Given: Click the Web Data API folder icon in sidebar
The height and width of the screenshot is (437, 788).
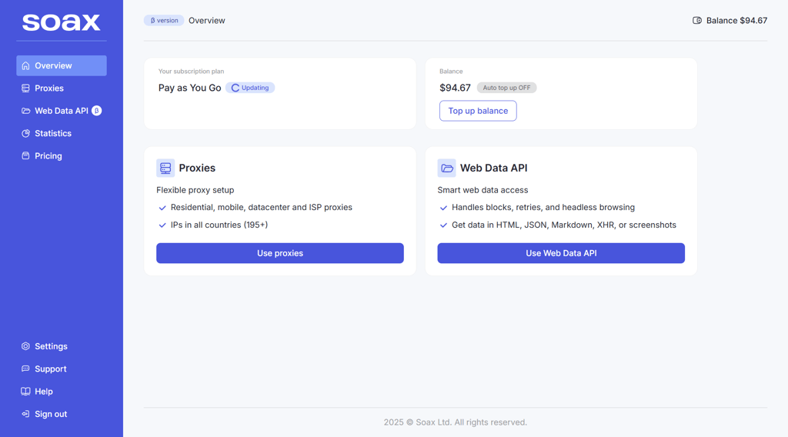Looking at the screenshot, I should click(x=25, y=111).
